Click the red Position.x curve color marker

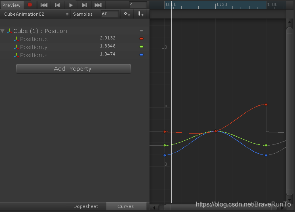[x=141, y=39]
